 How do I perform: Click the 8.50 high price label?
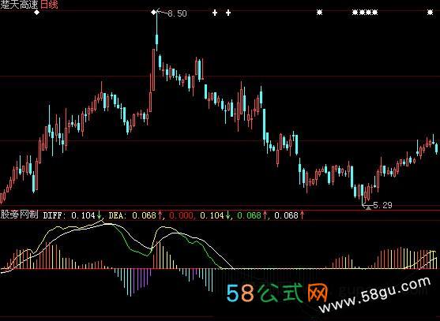point(177,13)
